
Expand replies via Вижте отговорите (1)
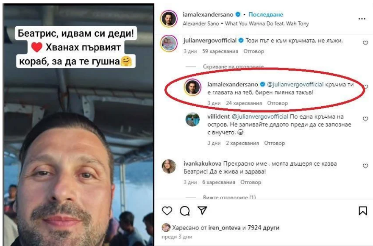click(x=229, y=197)
